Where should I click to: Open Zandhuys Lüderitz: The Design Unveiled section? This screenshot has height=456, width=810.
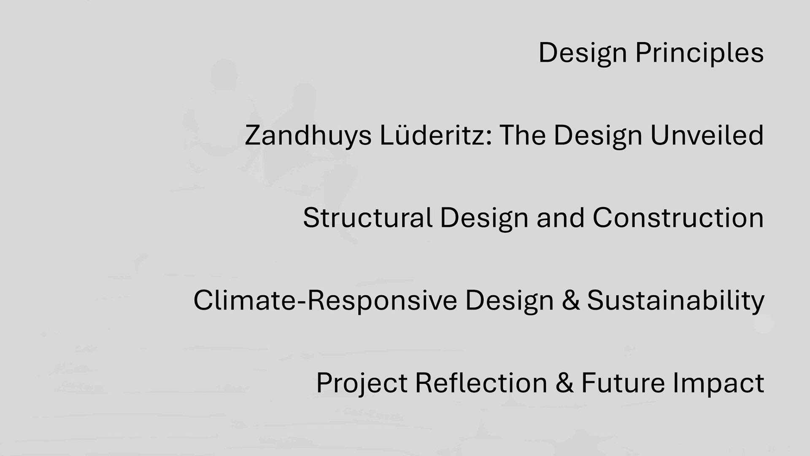pos(504,136)
